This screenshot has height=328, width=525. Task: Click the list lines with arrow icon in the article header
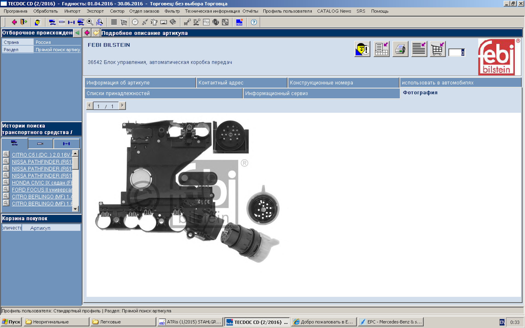coord(419,49)
